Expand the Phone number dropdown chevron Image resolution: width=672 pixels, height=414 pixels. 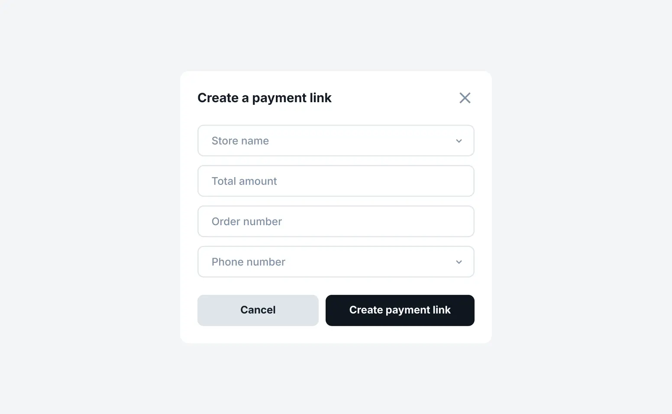[x=459, y=262]
